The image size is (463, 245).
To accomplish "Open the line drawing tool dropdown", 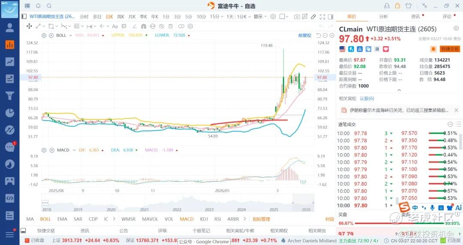I will pos(44,26).
